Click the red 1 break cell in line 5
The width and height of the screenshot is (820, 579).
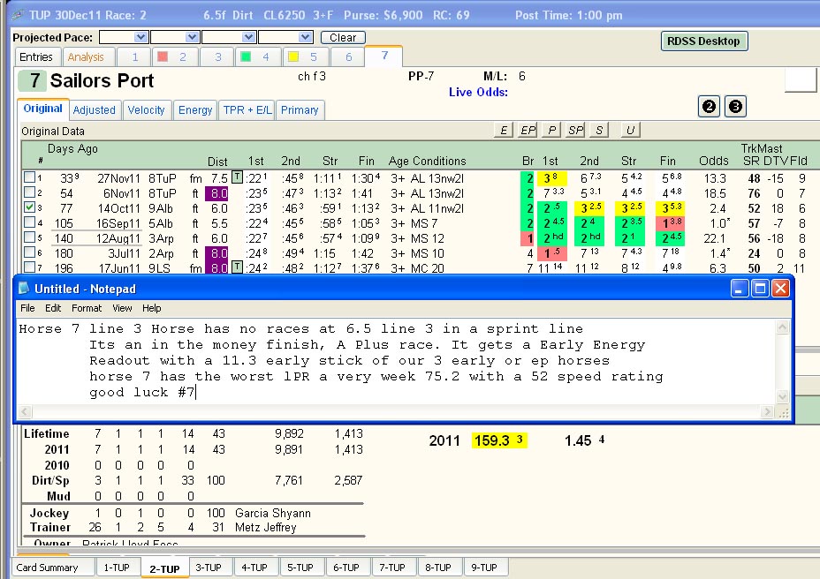[528, 238]
